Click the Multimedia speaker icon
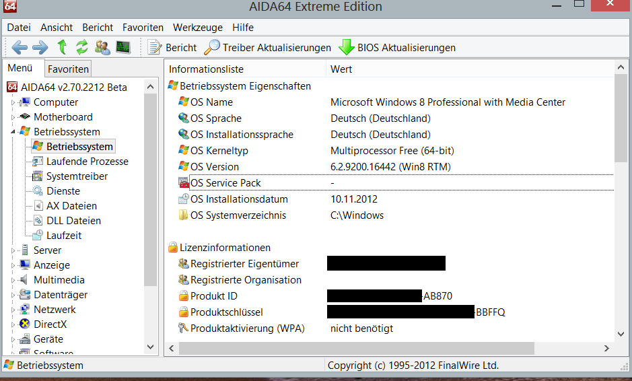 24,279
